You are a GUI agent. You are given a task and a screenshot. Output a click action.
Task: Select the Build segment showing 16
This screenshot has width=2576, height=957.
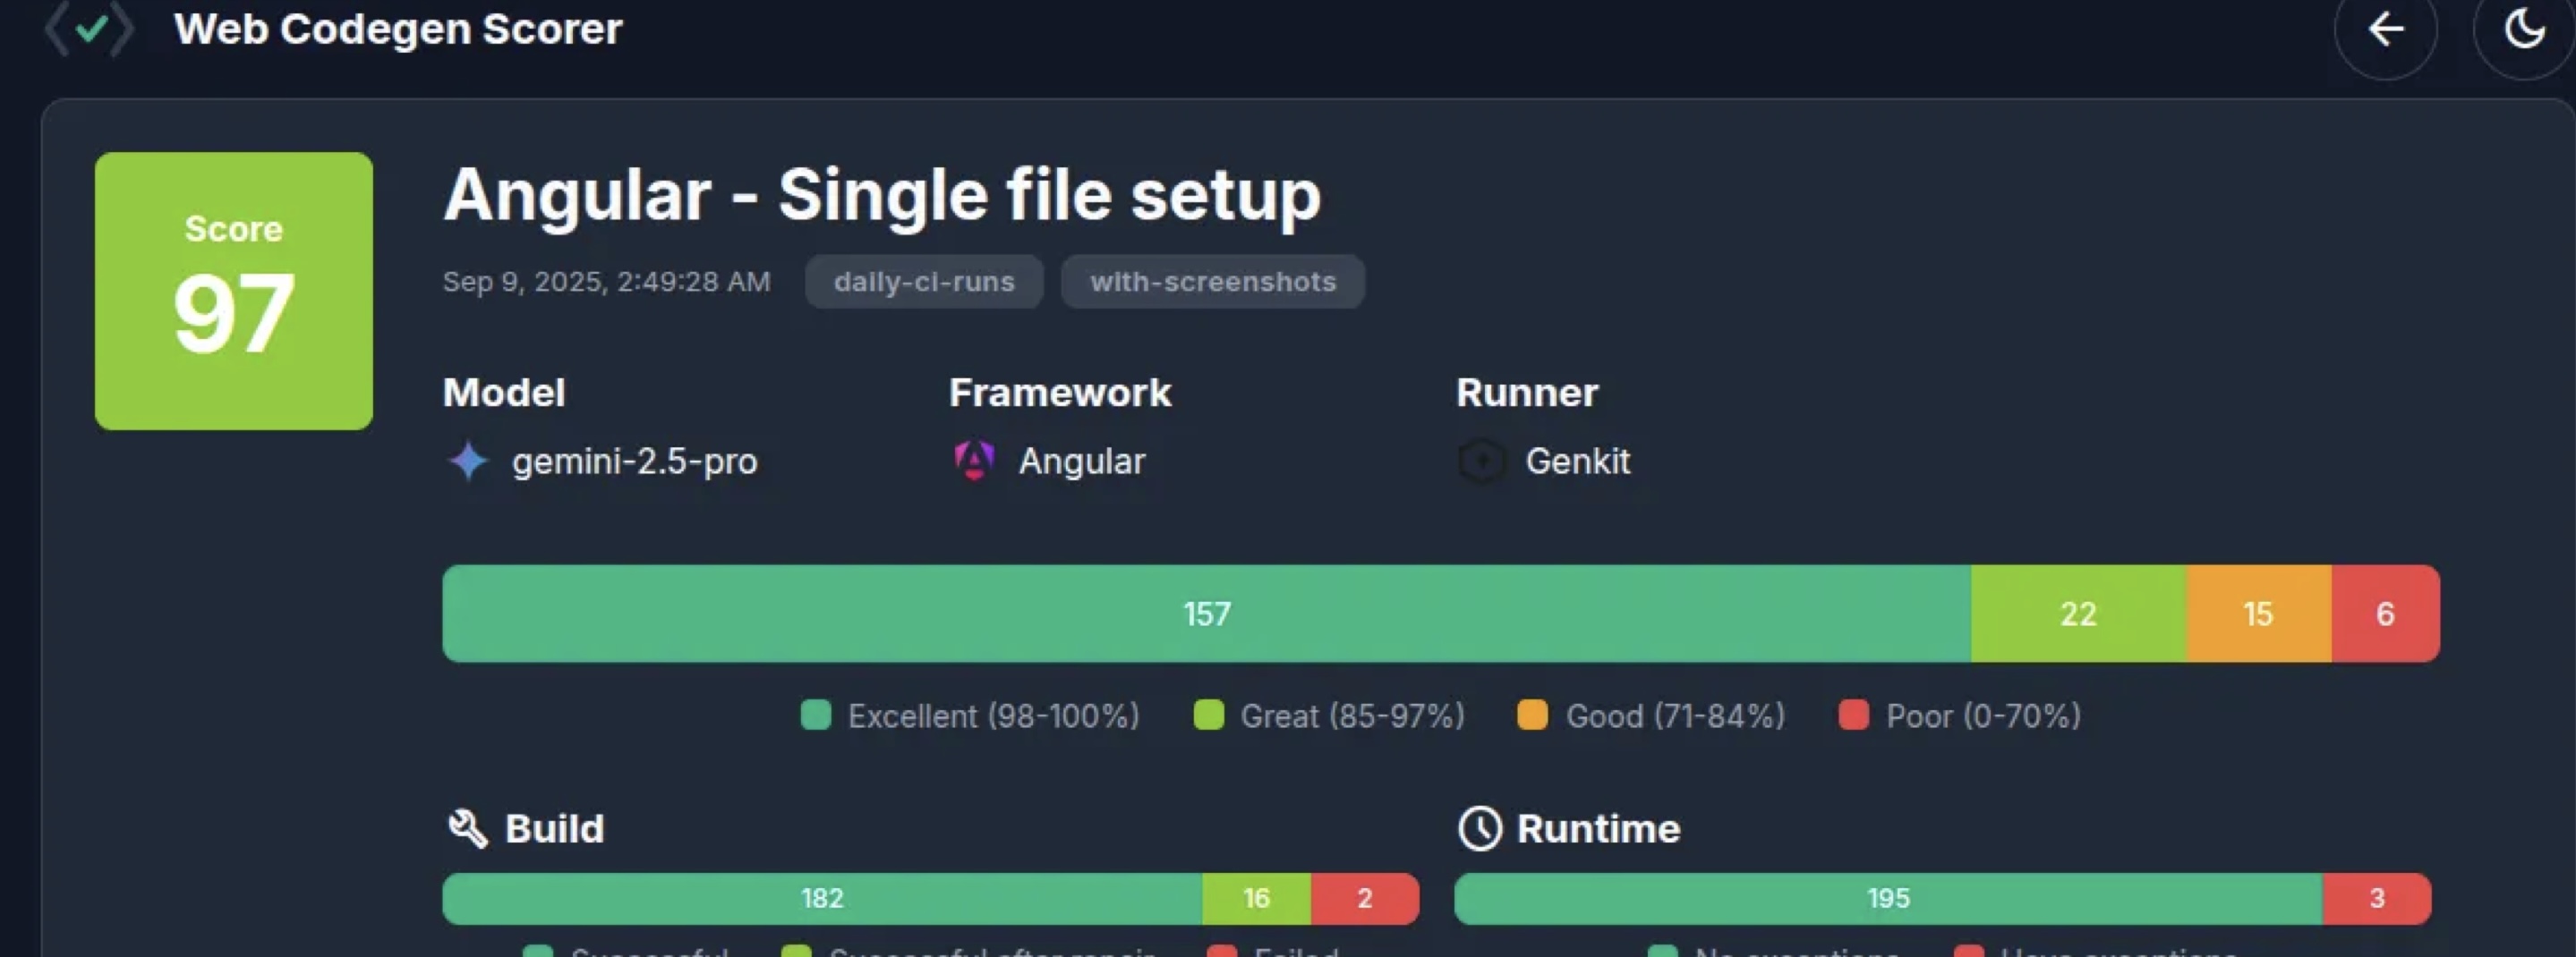point(1257,898)
